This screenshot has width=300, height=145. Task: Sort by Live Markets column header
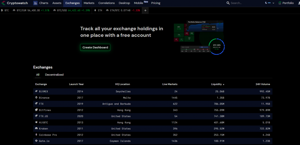(170, 84)
